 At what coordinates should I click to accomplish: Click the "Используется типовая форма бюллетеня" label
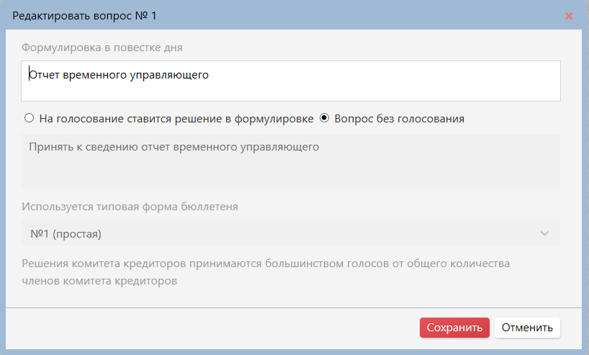pyautogui.click(x=130, y=207)
